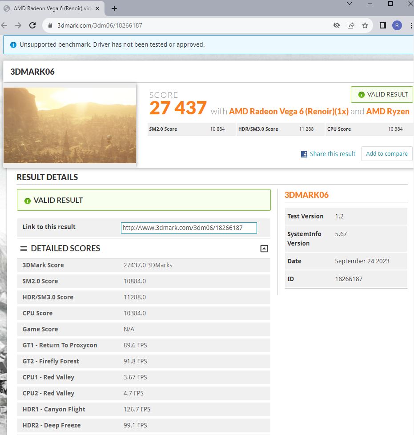Open the AMD Radeon Vega 6 (Renoir) link

(x=289, y=112)
